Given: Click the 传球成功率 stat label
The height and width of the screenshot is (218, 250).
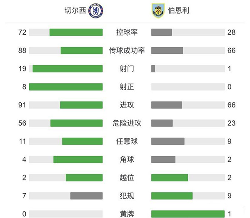Looking at the screenshot, I should pos(127,51).
